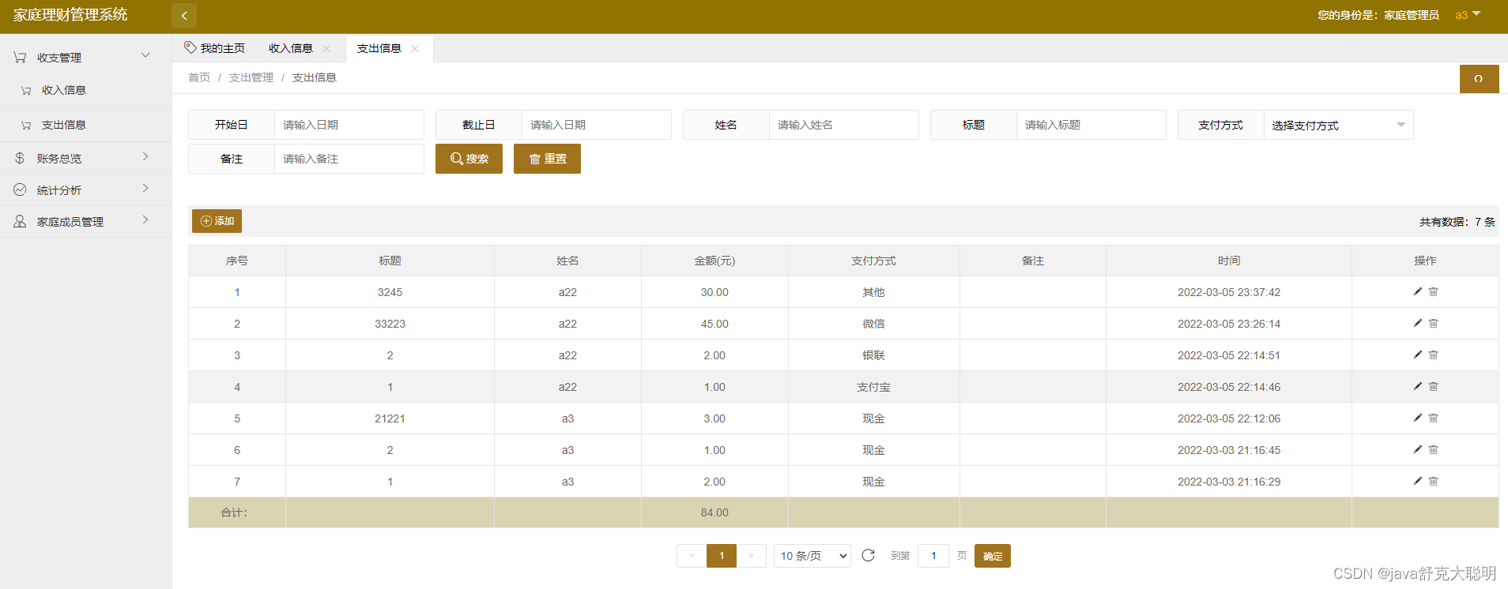
Task: Click the 确定 pagination confirm button
Action: (x=993, y=556)
